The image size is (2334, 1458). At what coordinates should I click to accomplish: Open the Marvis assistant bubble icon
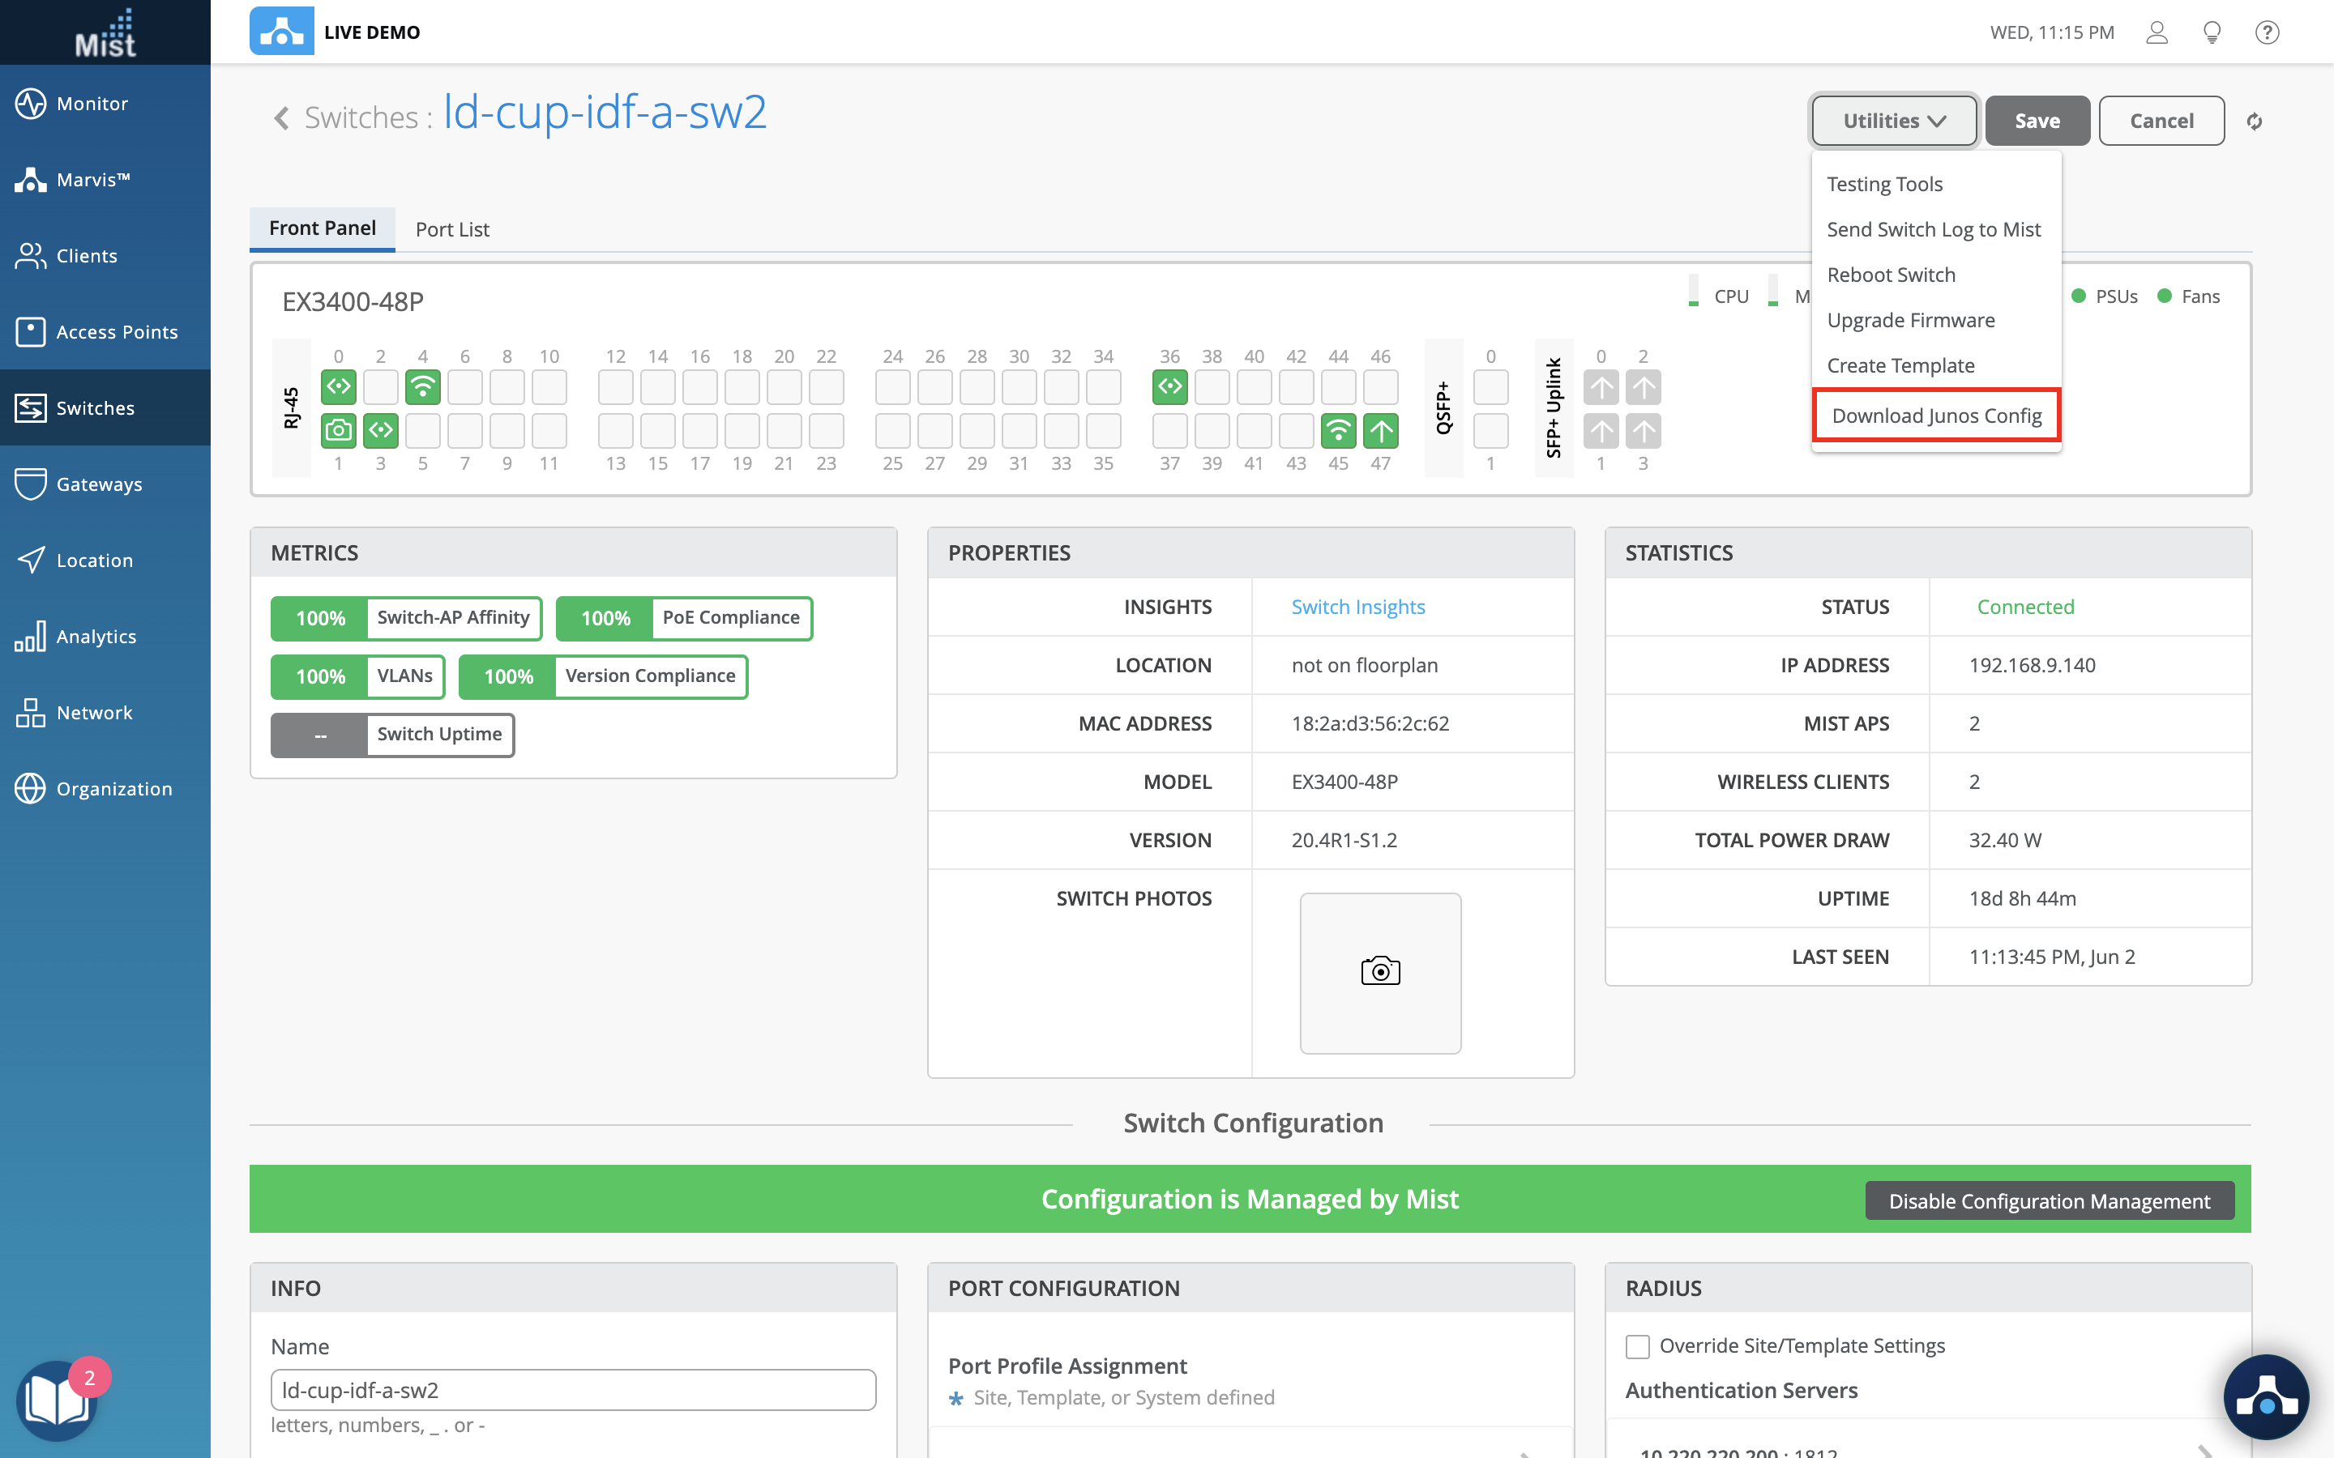[x=2266, y=1397]
